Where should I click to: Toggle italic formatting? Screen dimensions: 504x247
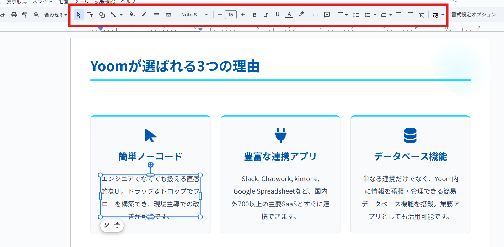point(266,15)
